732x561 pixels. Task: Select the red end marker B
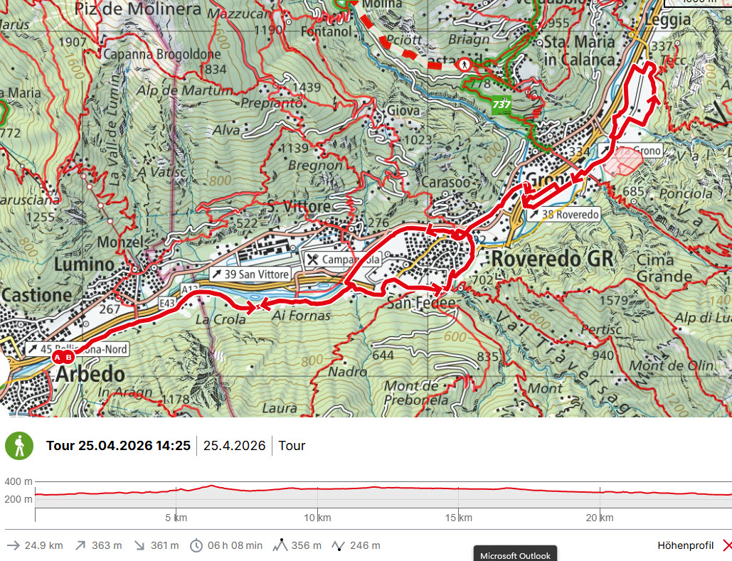pos(69,358)
